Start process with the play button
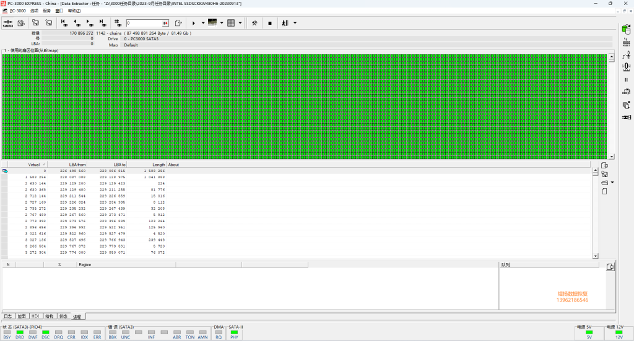Image resolution: width=634 pixels, height=341 pixels. coord(193,23)
